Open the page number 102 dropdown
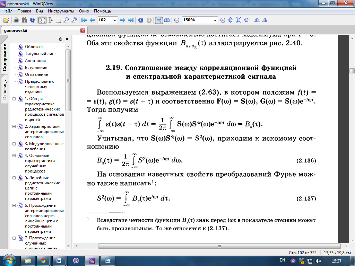The height and width of the screenshot is (266, 355). 115,20
